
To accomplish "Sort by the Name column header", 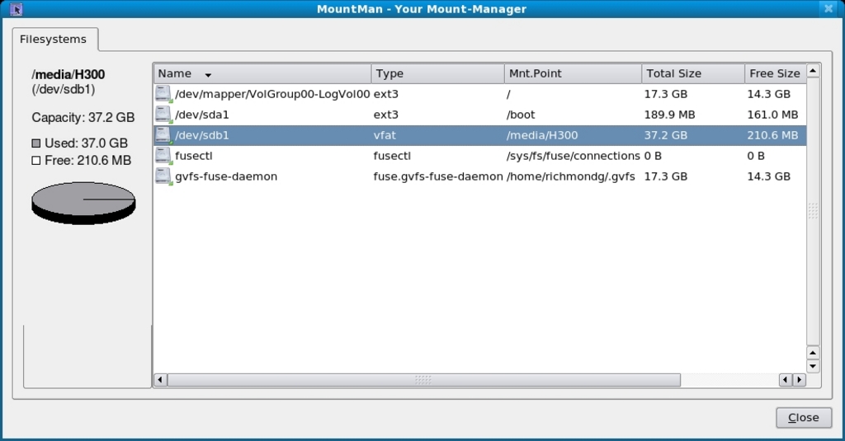I will [x=262, y=73].
